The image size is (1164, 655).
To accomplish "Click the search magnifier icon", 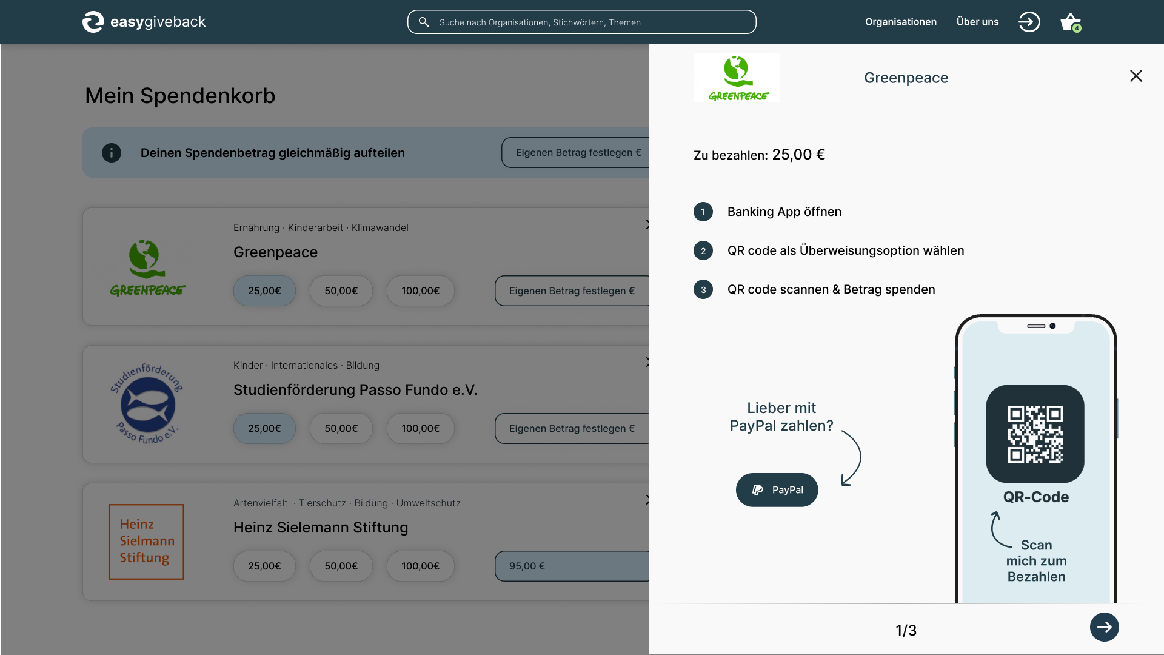I will [x=424, y=22].
